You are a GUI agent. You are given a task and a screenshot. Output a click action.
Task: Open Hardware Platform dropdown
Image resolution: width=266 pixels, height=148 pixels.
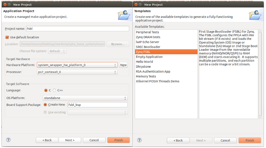77,65
